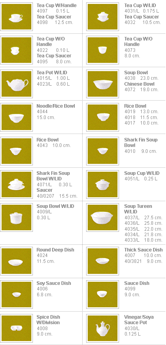Open the Thick Sauce Dish image
This screenshot has width=166, height=345.
tap(103, 261)
